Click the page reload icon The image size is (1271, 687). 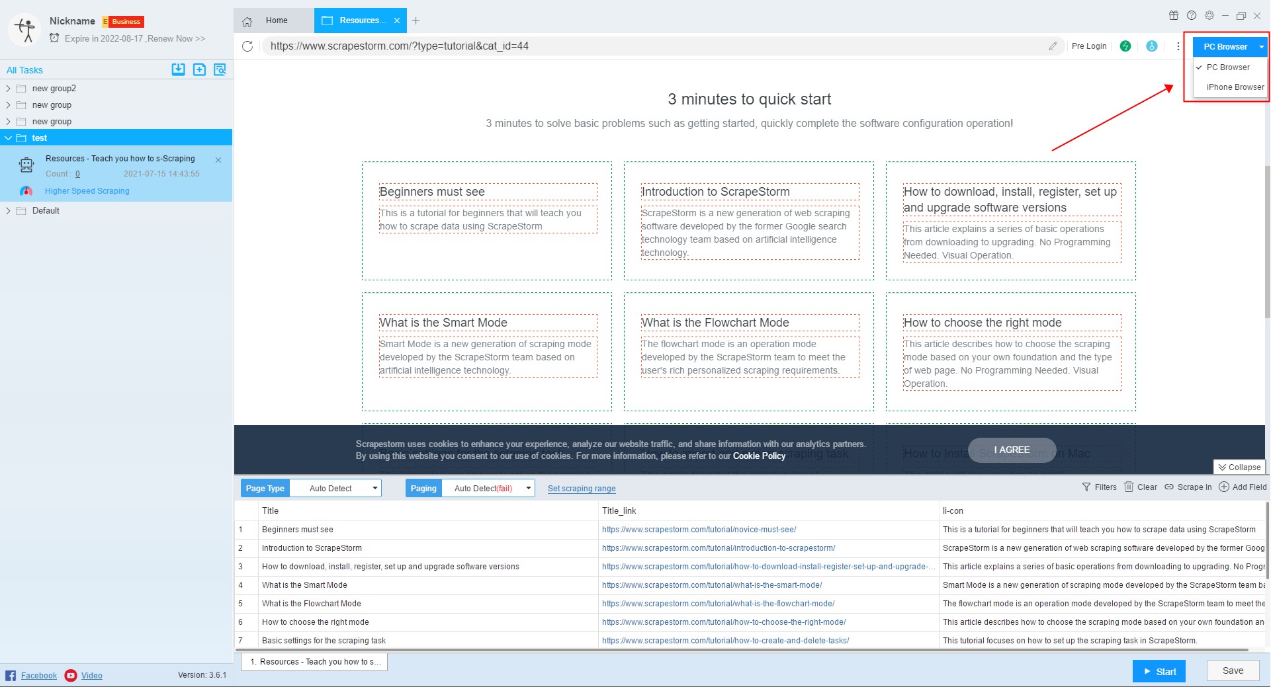[x=247, y=46]
